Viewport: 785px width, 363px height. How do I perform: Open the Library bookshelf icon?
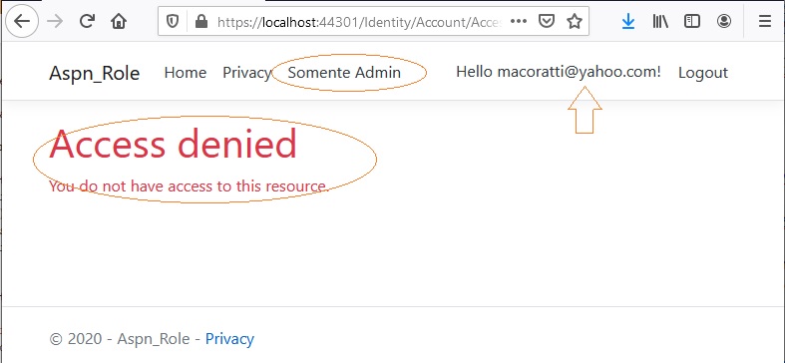tap(660, 21)
